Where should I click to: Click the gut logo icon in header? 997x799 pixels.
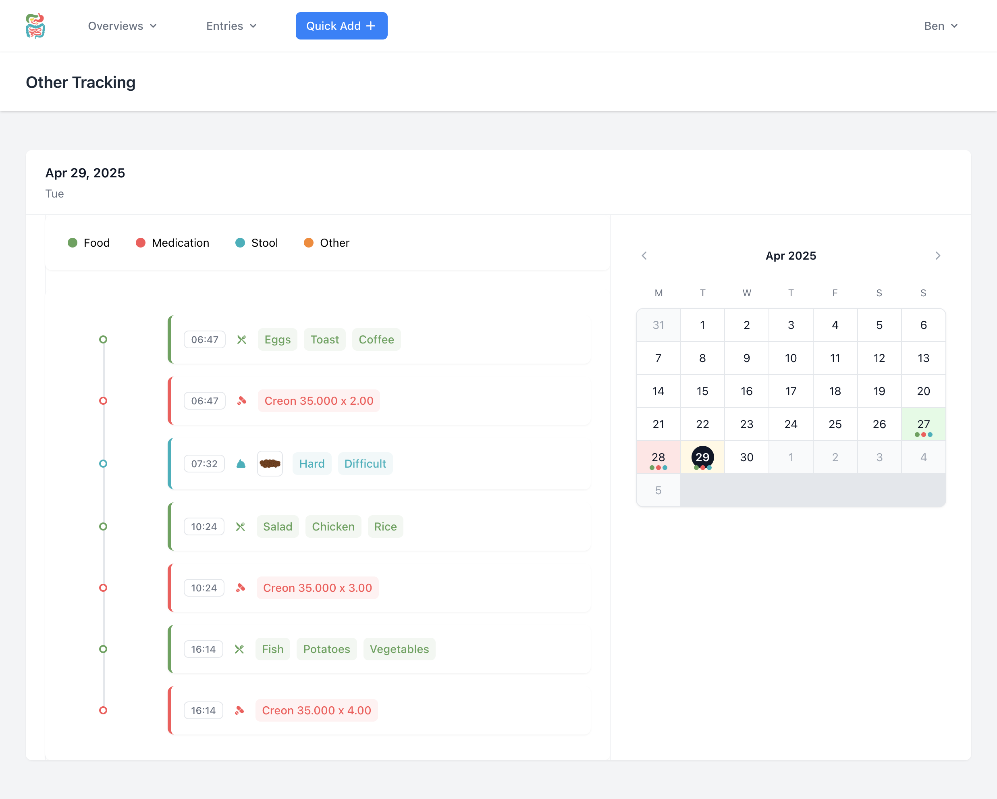pyautogui.click(x=35, y=26)
